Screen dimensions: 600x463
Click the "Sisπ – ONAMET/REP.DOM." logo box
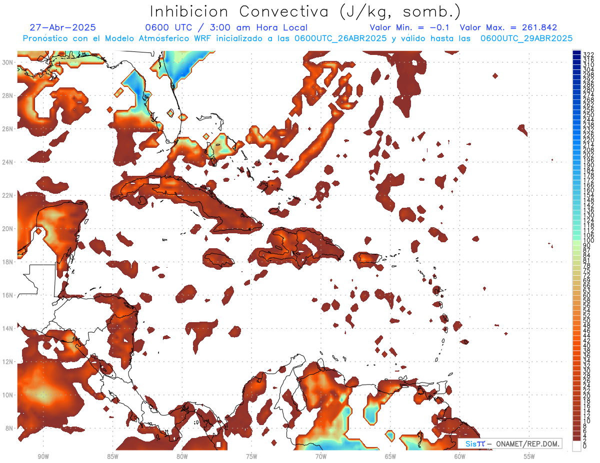tap(509, 444)
